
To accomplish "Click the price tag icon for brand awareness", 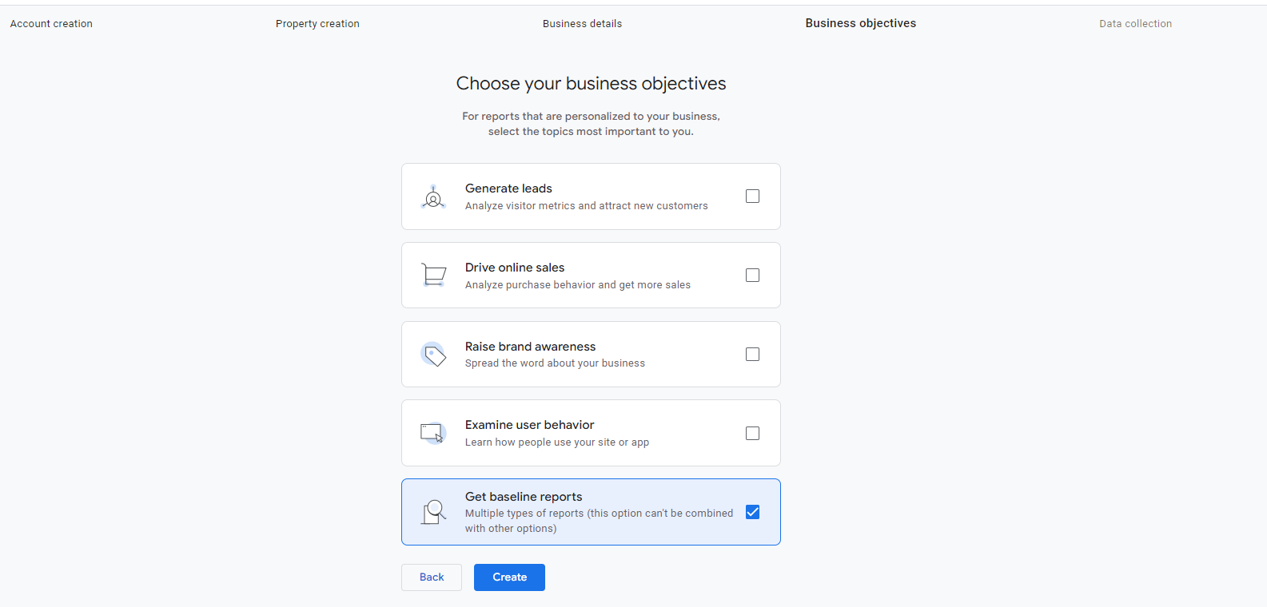I will tap(433, 355).
